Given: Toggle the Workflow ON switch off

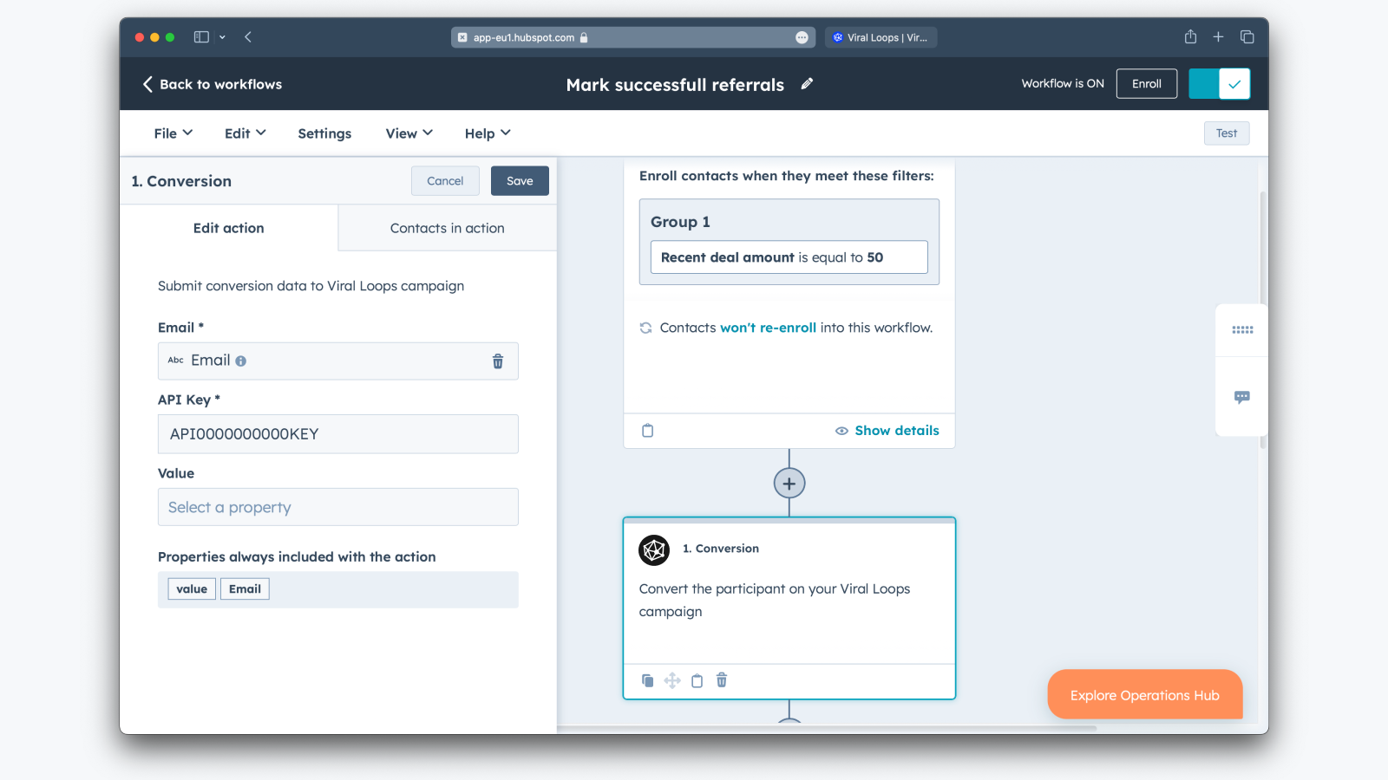Looking at the screenshot, I should (x=1220, y=83).
